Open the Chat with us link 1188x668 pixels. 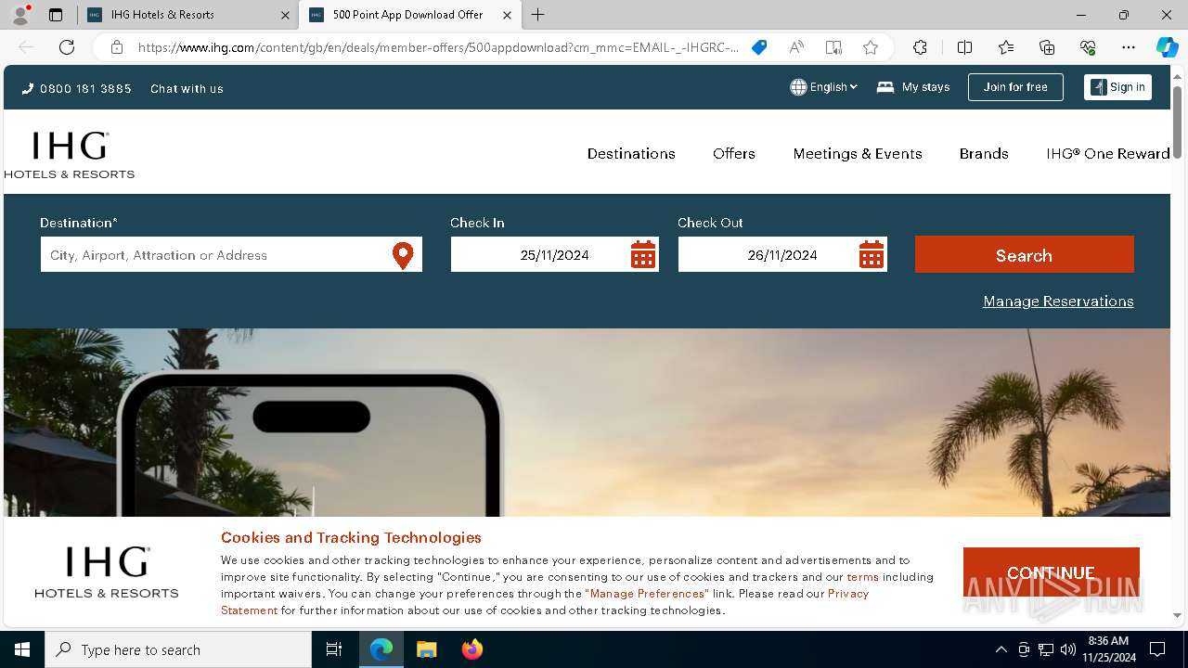(187, 89)
